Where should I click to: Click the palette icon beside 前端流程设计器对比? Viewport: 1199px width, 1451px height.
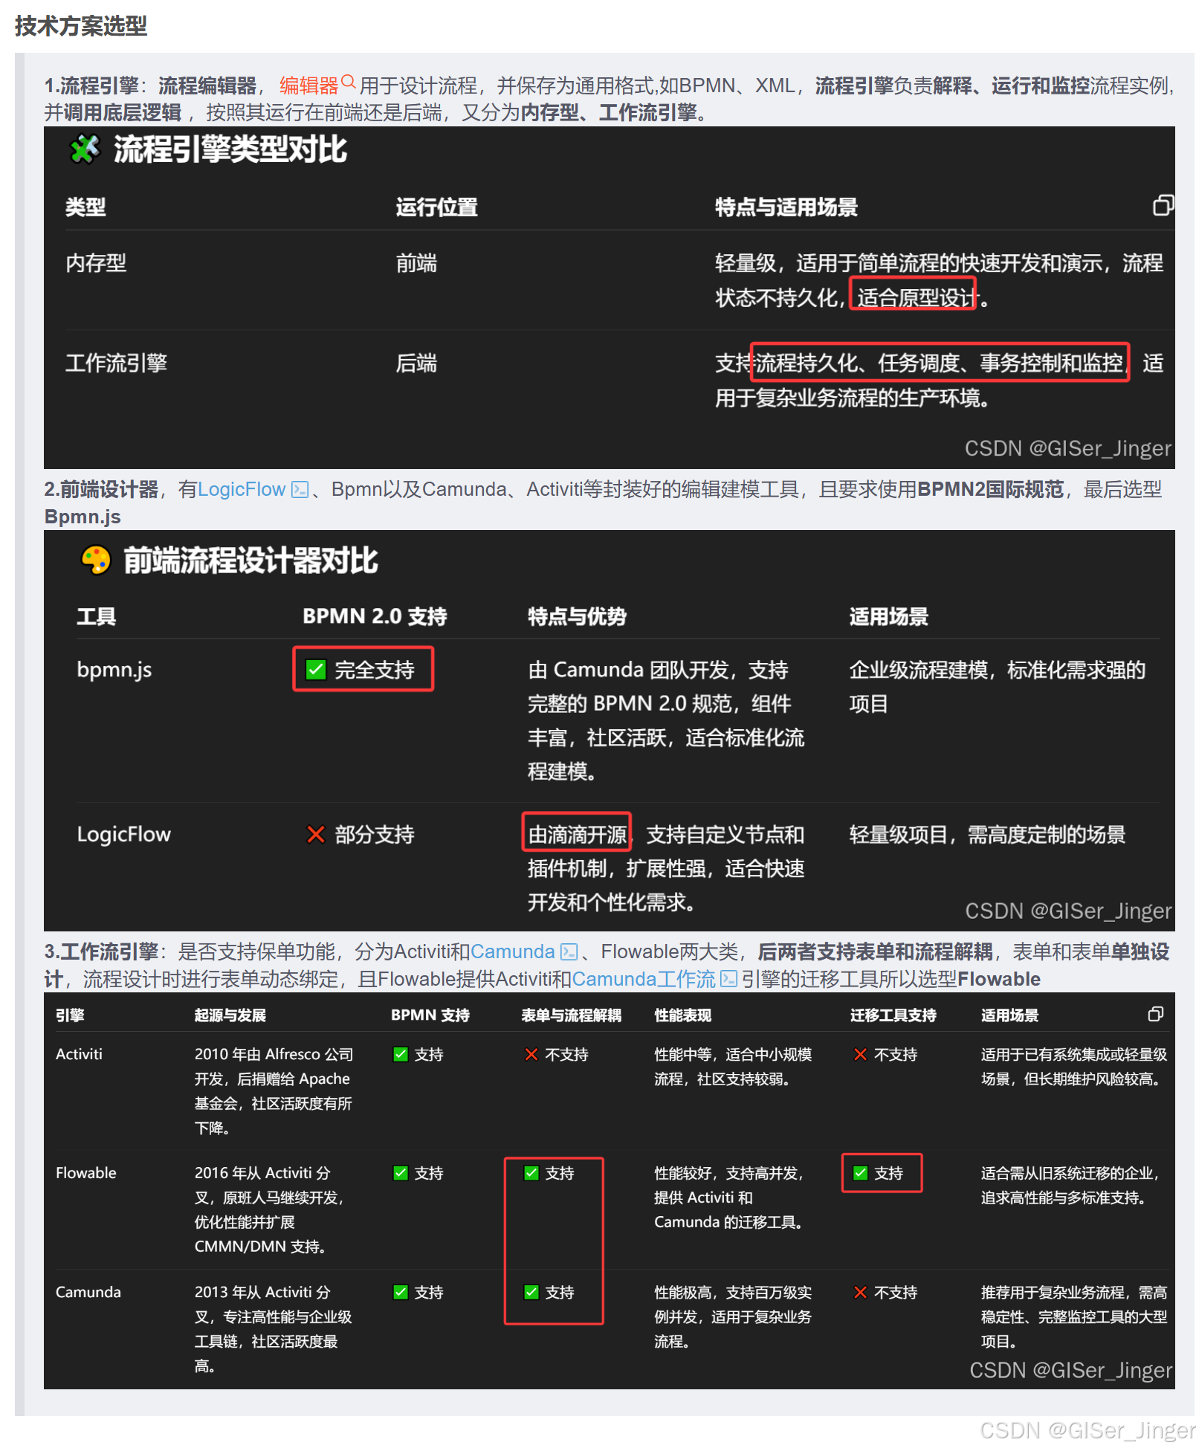(96, 560)
